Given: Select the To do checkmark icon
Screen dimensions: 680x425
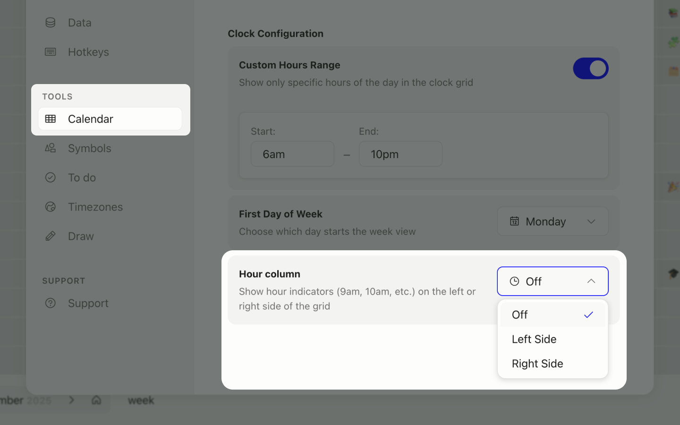Looking at the screenshot, I should [x=50, y=178].
